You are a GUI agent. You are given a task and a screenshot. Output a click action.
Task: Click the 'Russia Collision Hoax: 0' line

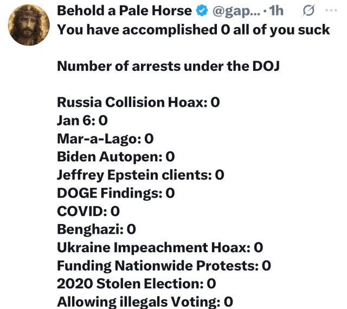click(x=138, y=102)
